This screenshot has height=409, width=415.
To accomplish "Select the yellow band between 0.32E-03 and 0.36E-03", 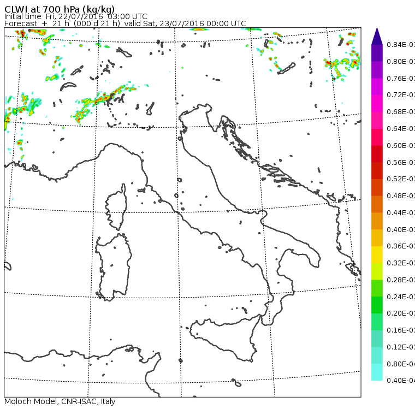I will tap(377, 254).
